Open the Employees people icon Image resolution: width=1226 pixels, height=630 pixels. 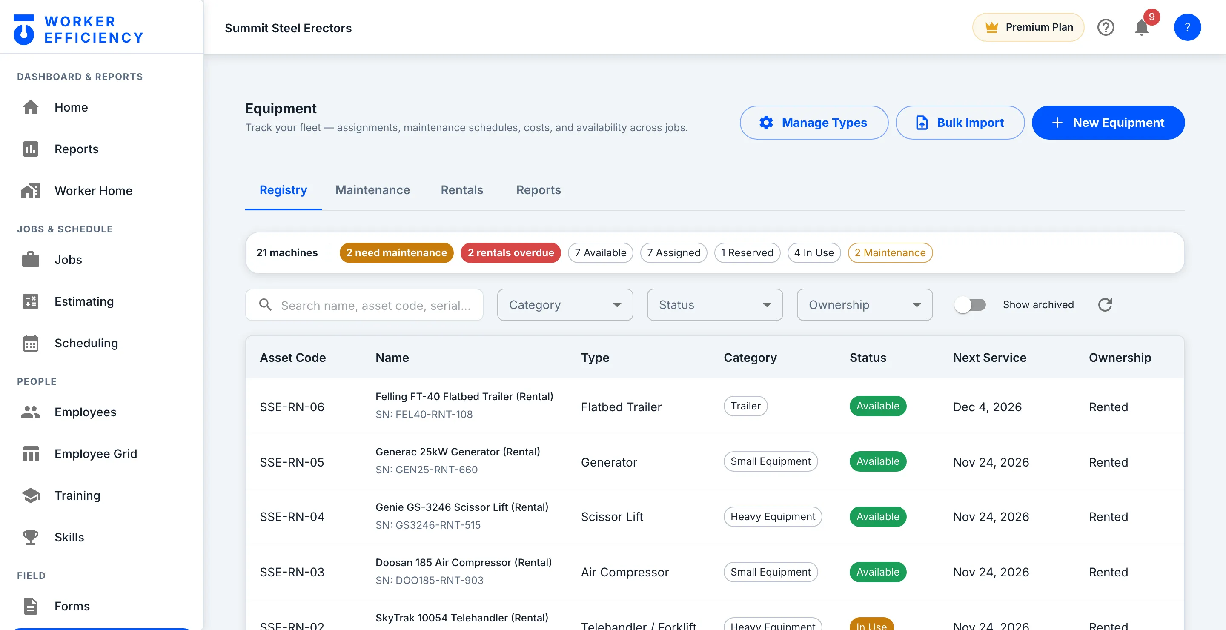point(31,412)
